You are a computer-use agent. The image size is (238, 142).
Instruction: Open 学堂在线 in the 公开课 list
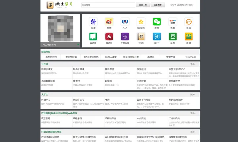tap(141, 69)
